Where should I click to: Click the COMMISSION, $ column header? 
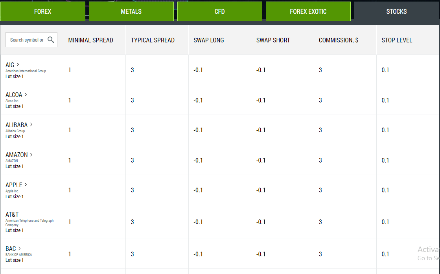click(339, 40)
